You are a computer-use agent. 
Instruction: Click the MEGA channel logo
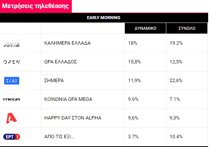(x=12, y=99)
